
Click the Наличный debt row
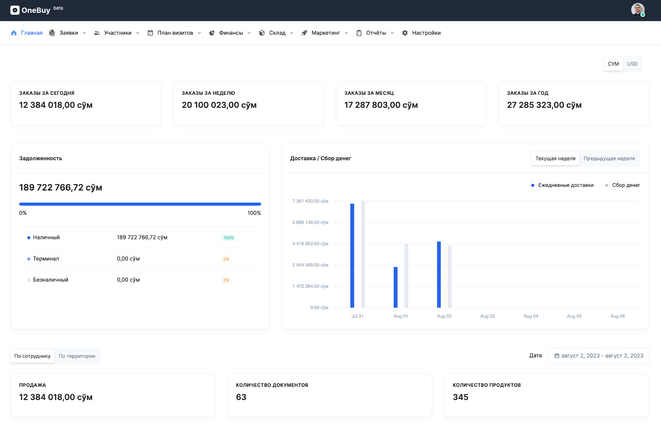click(140, 237)
